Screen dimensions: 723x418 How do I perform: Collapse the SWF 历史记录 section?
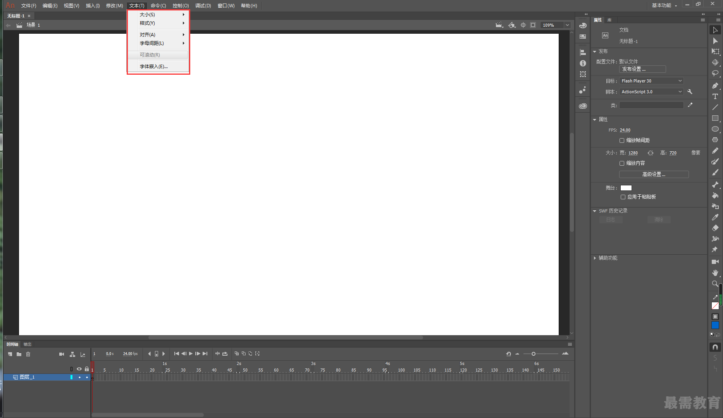(x=595, y=211)
